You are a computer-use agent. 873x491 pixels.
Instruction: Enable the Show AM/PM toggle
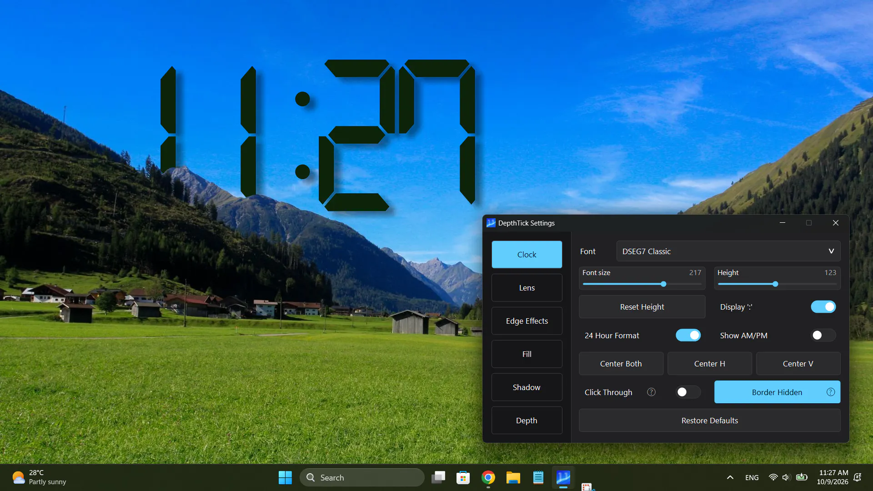[x=823, y=336]
